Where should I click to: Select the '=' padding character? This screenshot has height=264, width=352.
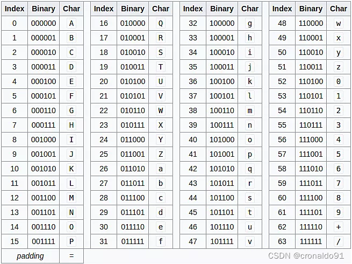point(71,256)
